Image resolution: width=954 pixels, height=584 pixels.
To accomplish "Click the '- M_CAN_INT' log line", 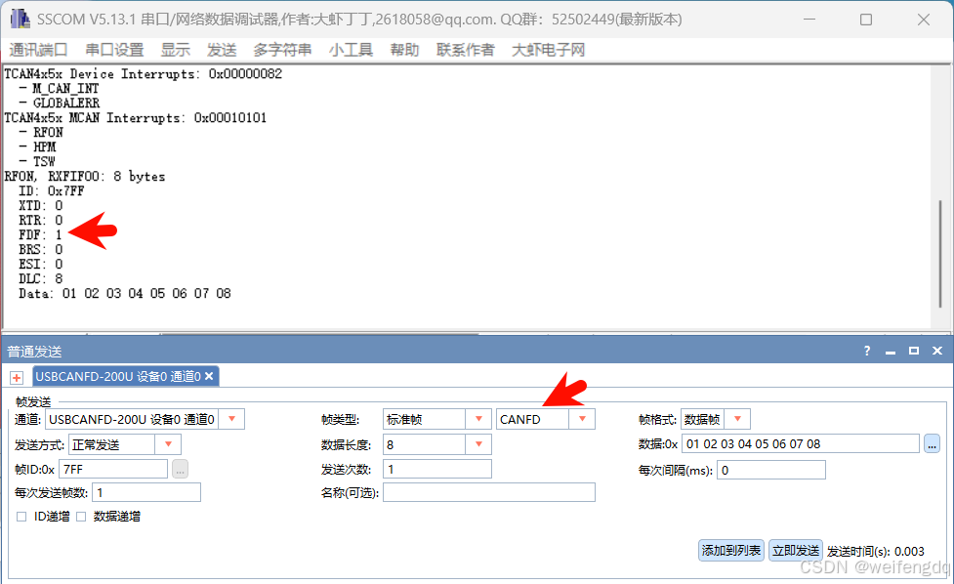I will (x=59, y=88).
